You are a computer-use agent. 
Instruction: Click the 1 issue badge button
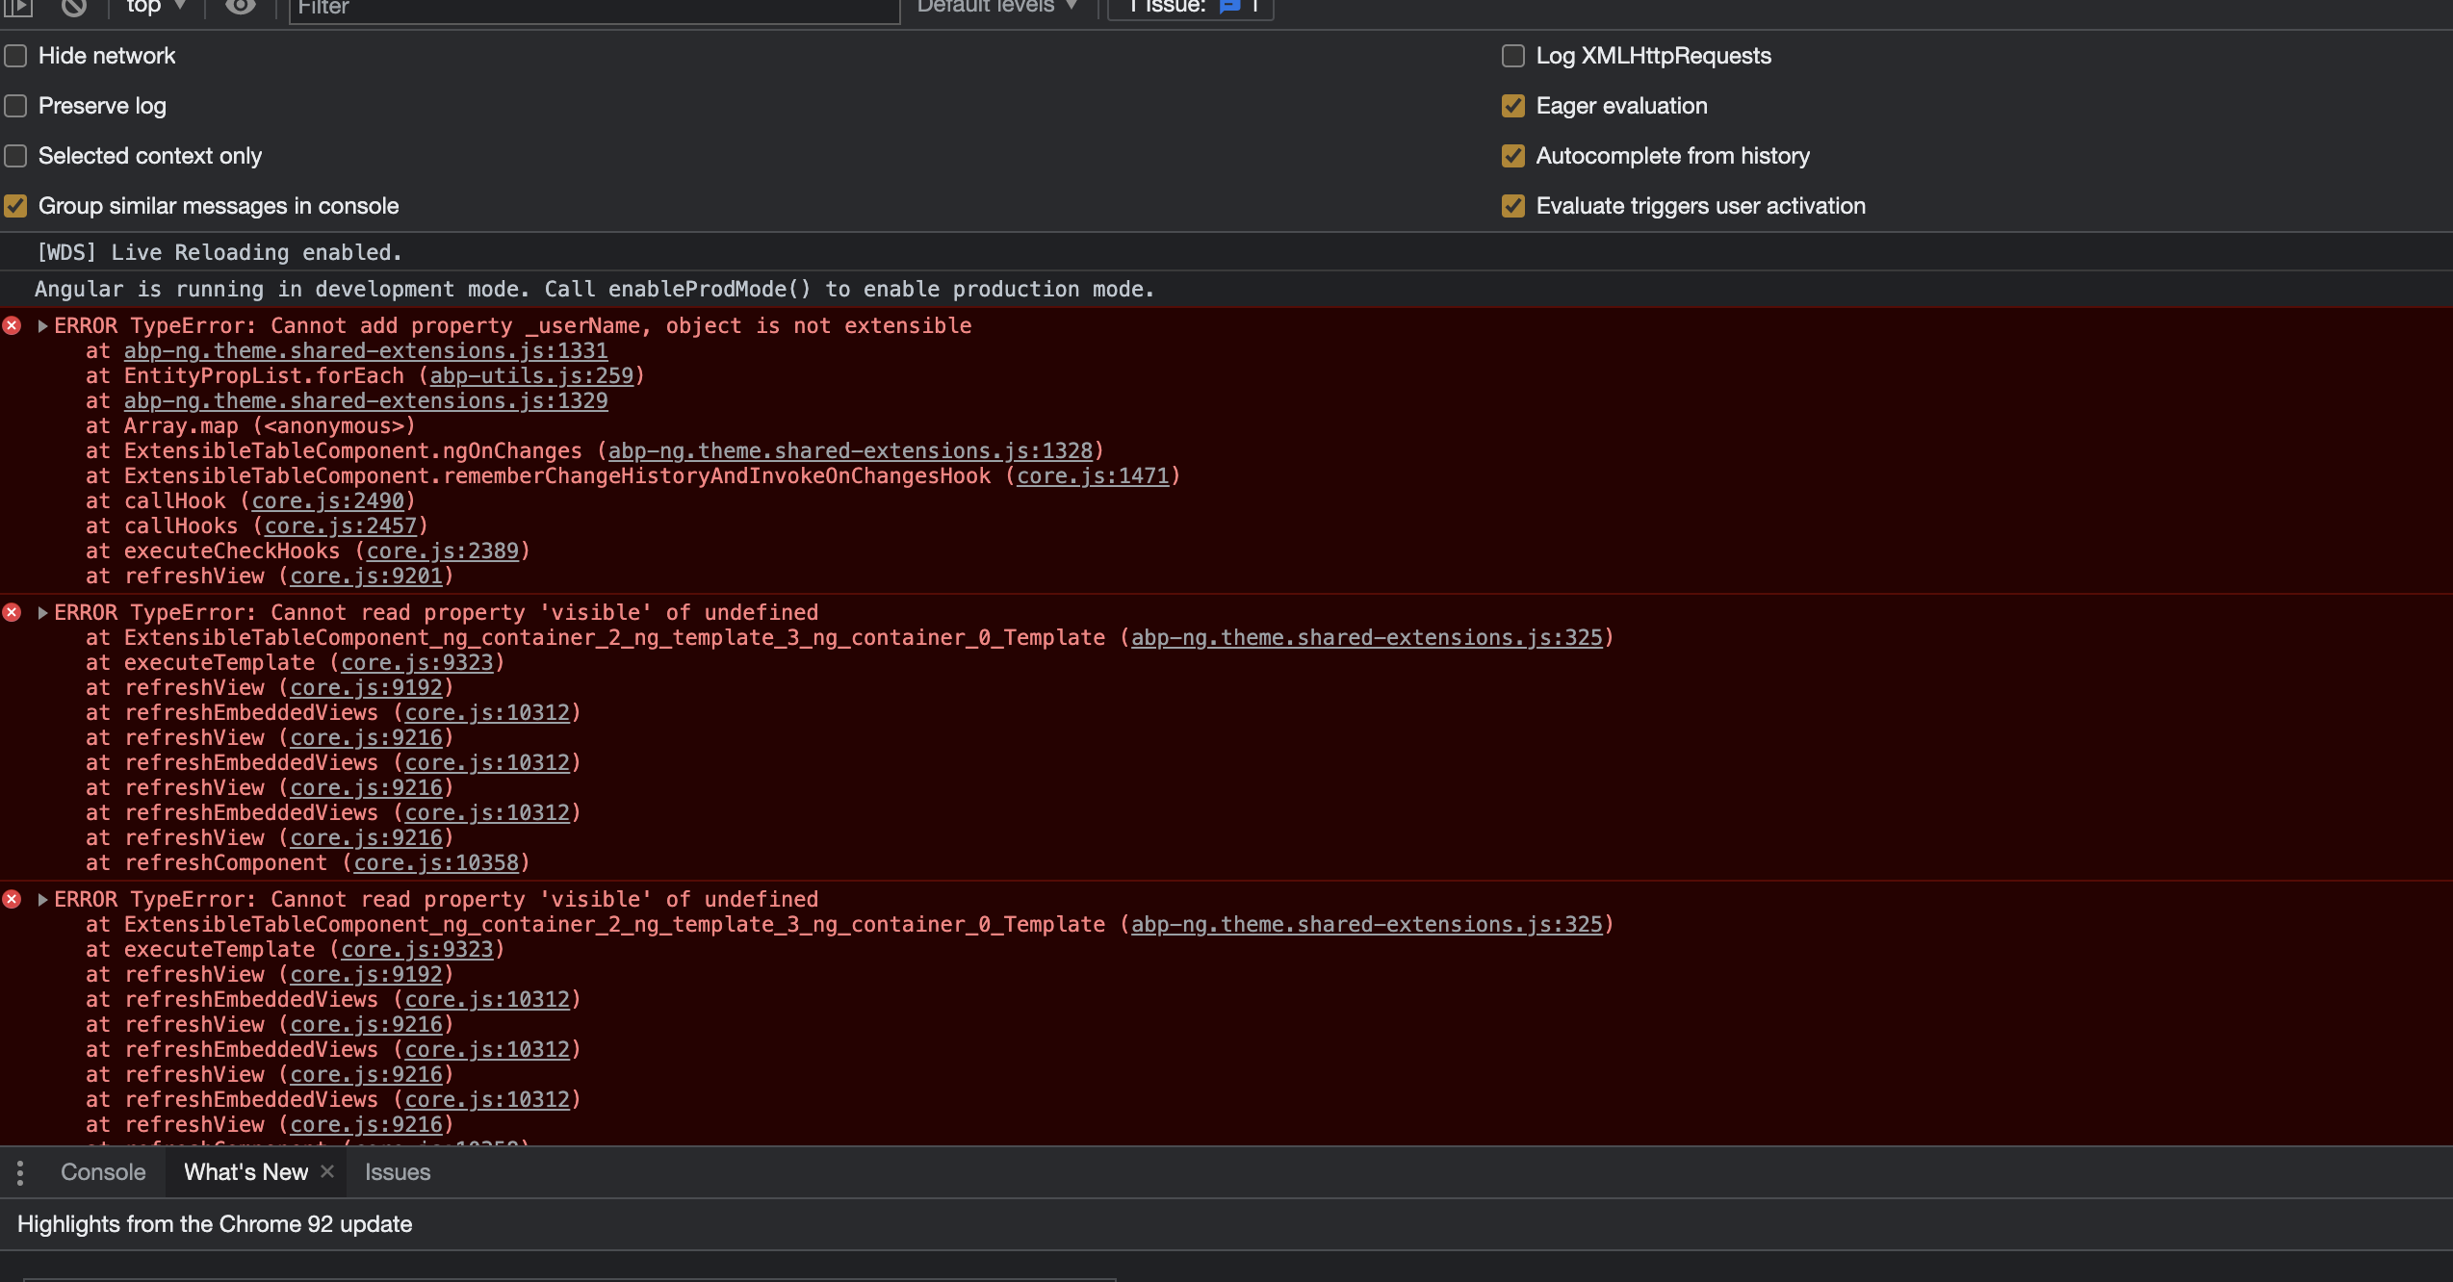click(x=1191, y=7)
